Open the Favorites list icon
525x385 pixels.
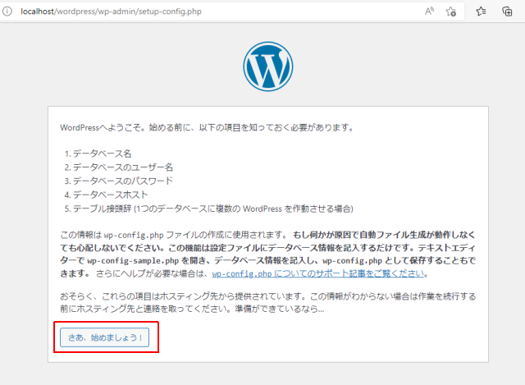tap(481, 11)
